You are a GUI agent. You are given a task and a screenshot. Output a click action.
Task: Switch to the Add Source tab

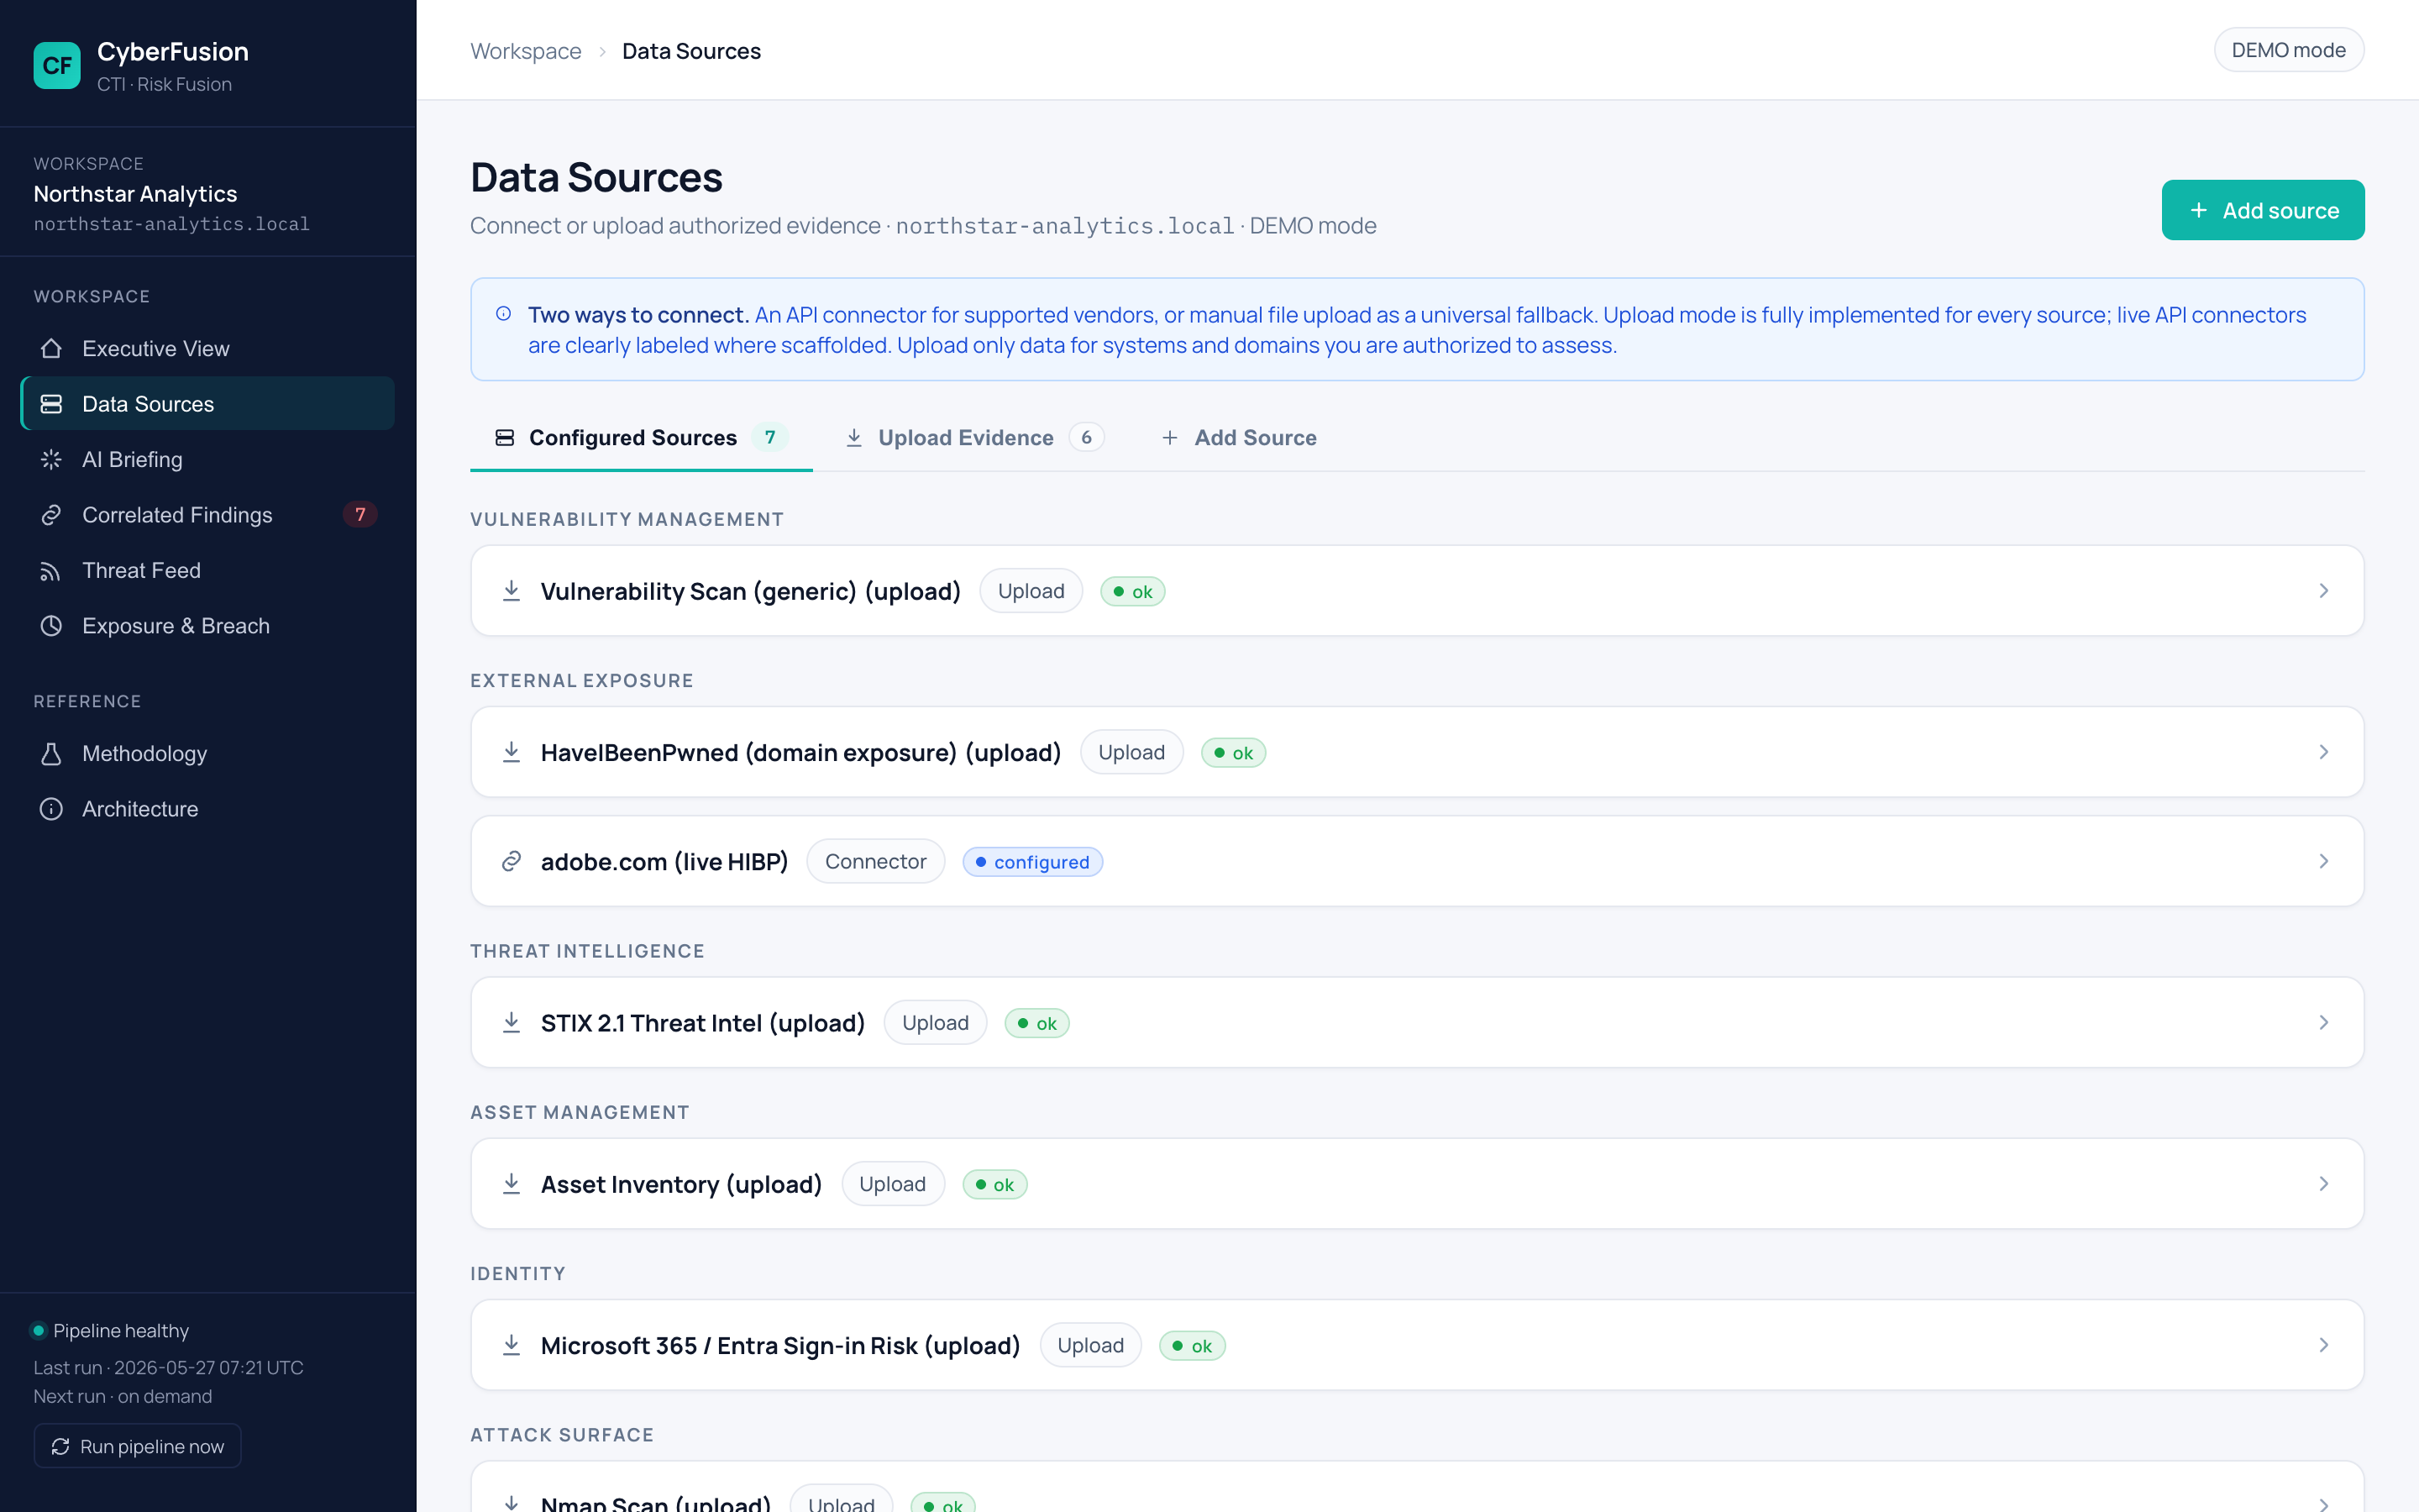point(1239,438)
